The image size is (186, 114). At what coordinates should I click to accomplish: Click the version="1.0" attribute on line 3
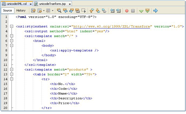(168, 26)
